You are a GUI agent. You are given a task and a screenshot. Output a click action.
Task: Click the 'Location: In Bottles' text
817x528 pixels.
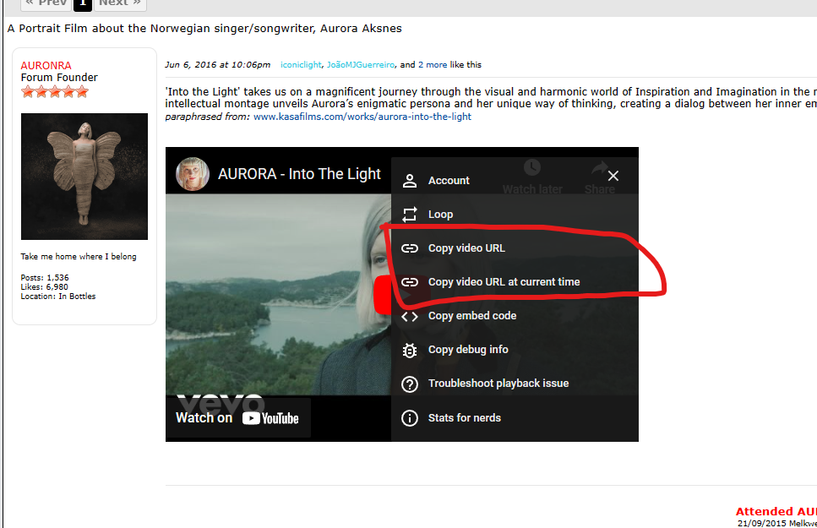pos(58,297)
